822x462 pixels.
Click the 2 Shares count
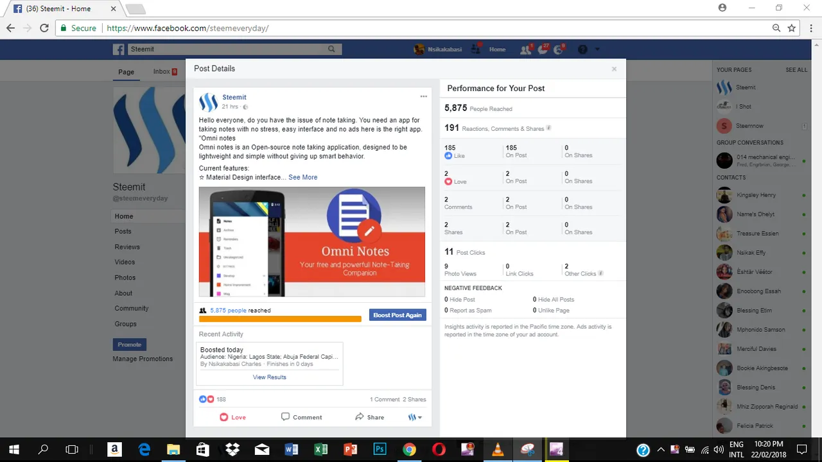414,399
